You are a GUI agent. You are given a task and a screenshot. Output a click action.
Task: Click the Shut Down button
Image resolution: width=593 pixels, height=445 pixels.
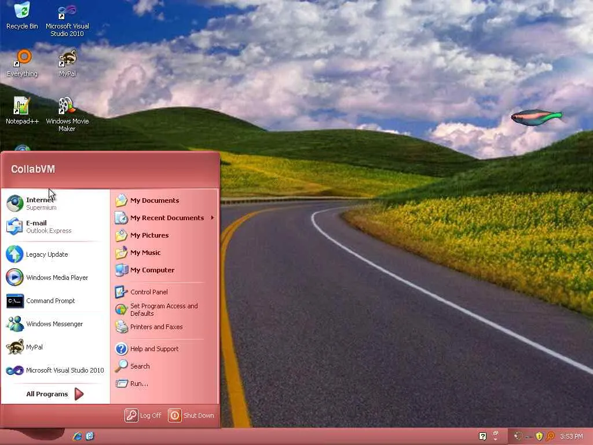pos(191,415)
